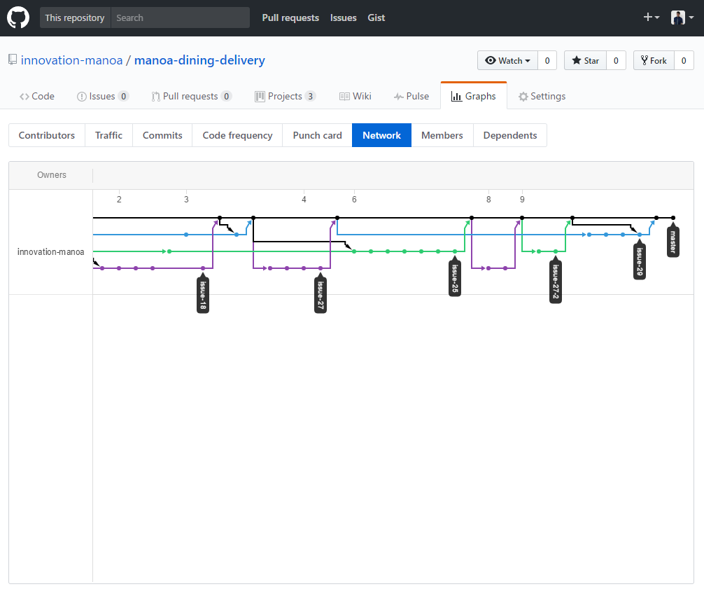Viewport: 704px width, 589px height.
Task: Switch to the repository Pull requests tab
Action: (x=191, y=96)
